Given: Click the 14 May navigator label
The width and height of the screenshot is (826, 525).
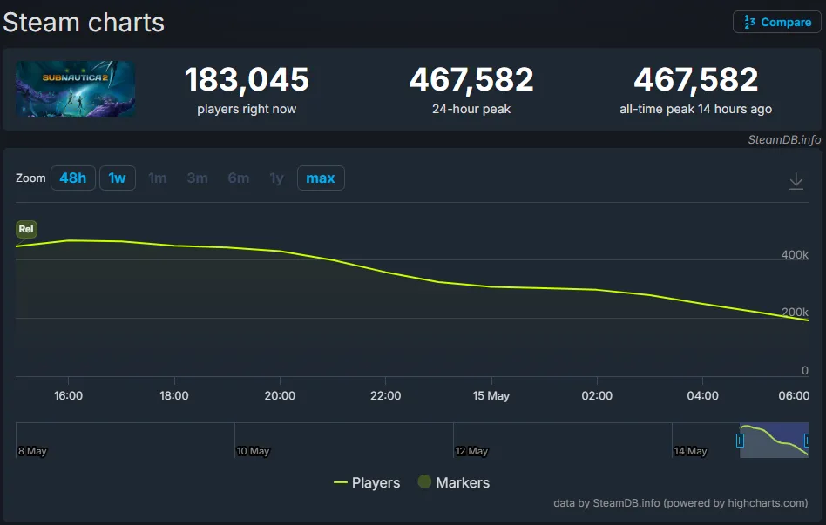Looking at the screenshot, I should (x=690, y=451).
